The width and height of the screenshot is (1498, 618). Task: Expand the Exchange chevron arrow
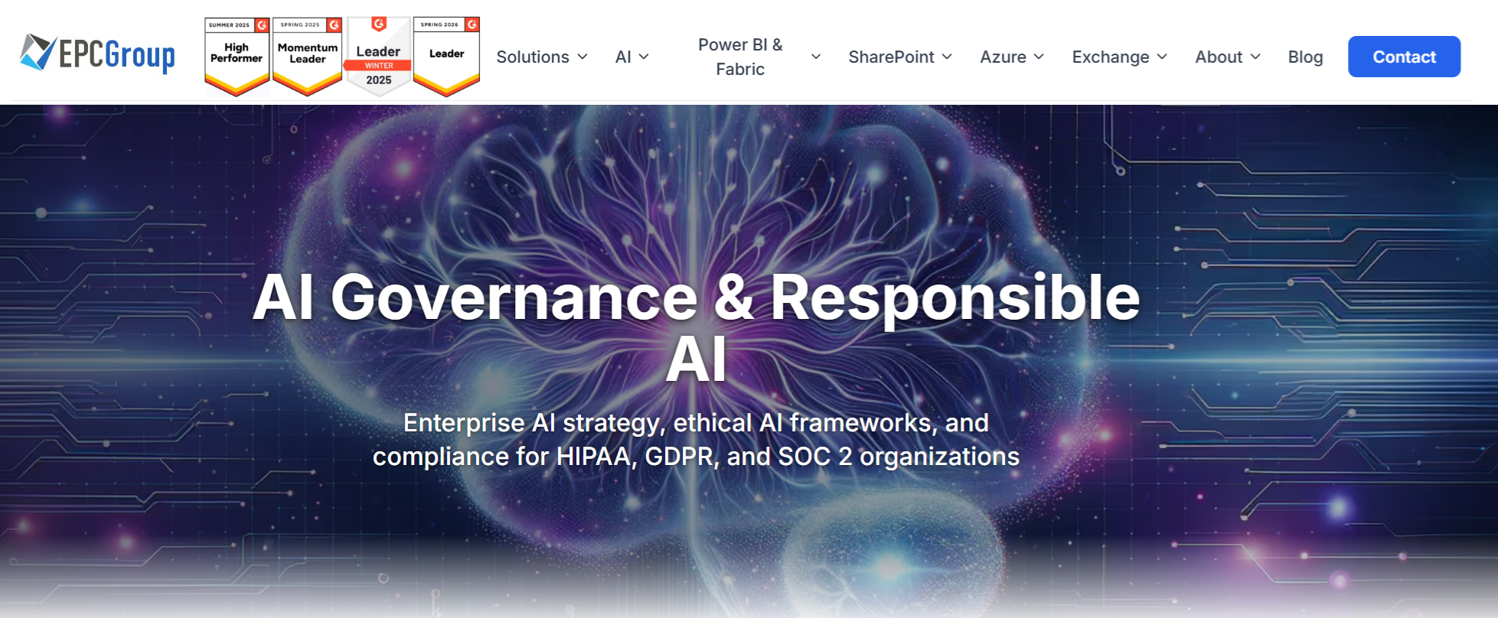pyautogui.click(x=1162, y=57)
